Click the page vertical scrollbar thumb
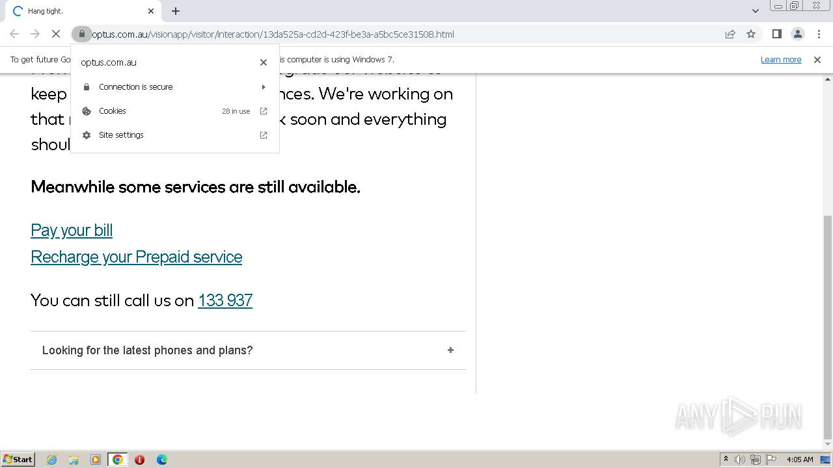 point(828,328)
